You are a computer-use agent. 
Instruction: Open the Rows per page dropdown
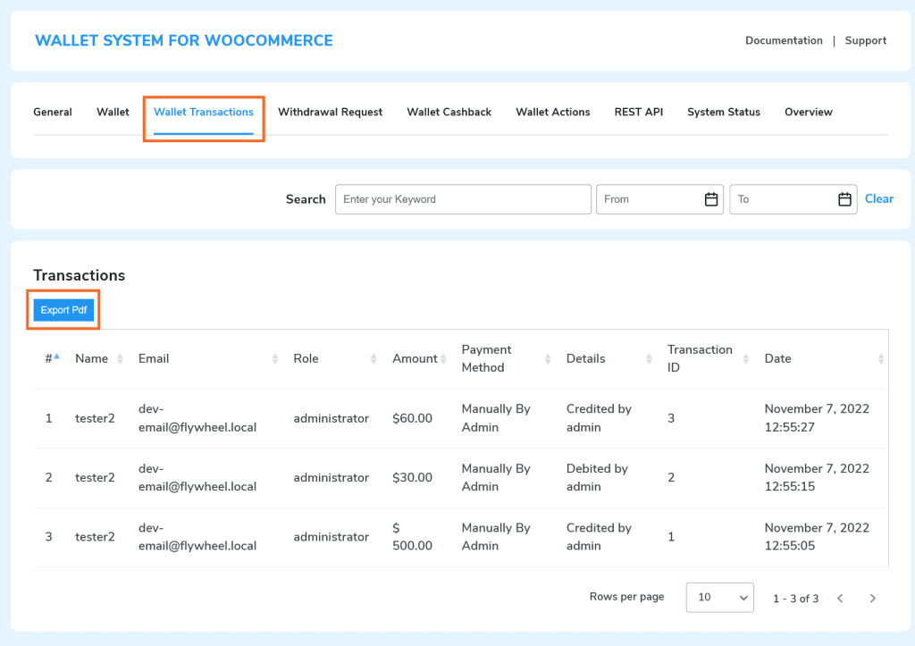point(719,598)
